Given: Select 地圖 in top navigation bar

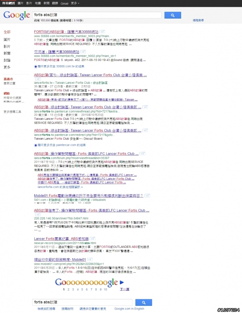Looking at the screenshot, I should click(38, 3).
